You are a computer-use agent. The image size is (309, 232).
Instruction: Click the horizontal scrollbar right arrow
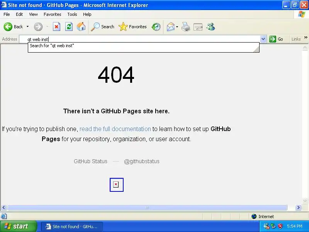tap(298, 208)
